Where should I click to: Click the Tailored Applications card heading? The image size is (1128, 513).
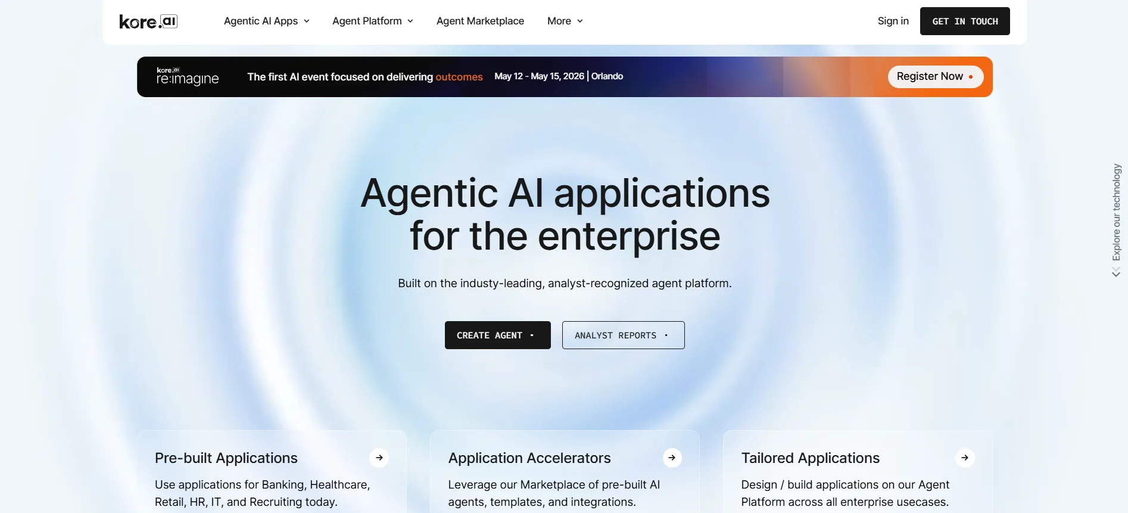811,458
